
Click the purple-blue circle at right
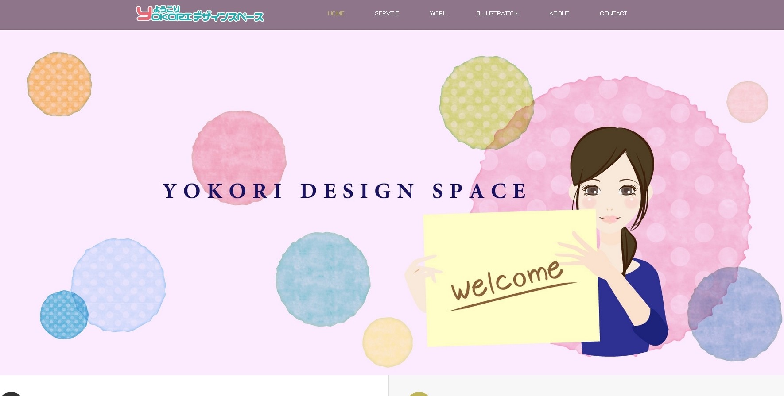735,314
